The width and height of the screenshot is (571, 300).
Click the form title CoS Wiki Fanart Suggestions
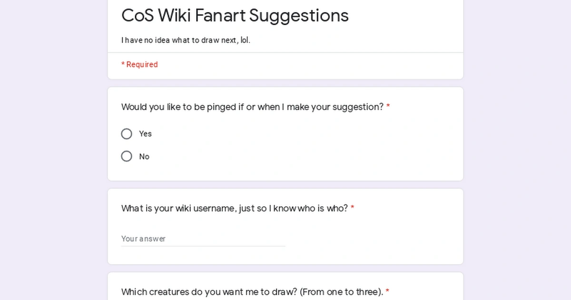pyautogui.click(x=235, y=16)
